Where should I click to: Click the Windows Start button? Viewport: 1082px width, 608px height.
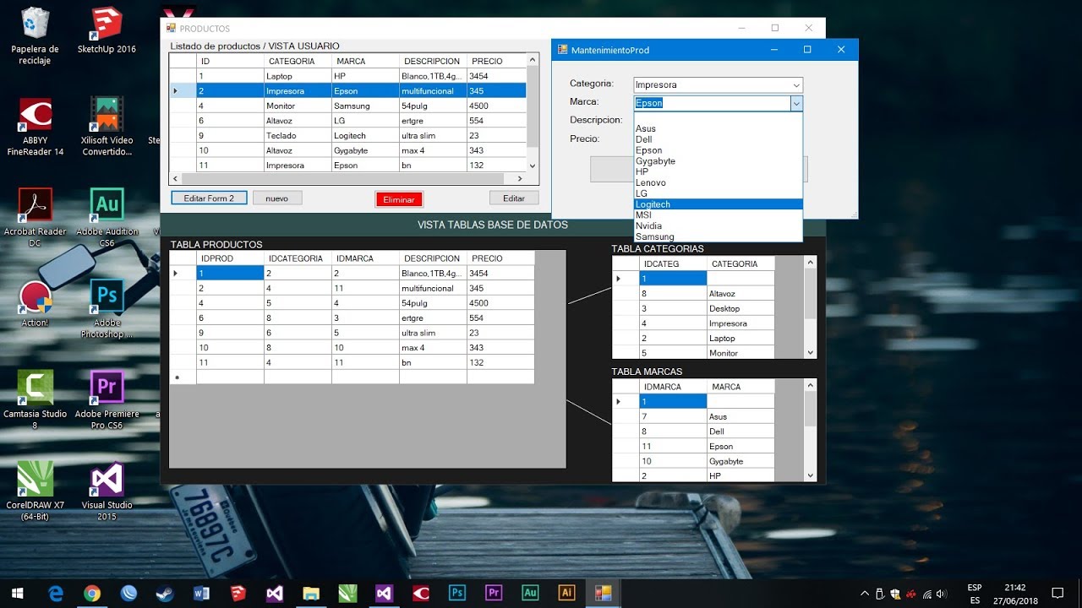pyautogui.click(x=18, y=593)
